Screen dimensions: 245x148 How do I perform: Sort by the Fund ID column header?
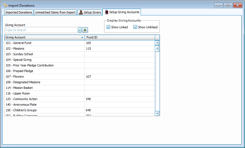pos(120,37)
